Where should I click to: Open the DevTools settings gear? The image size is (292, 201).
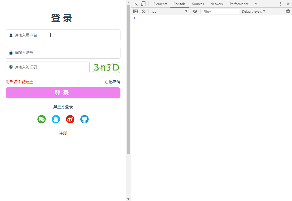click(x=288, y=11)
